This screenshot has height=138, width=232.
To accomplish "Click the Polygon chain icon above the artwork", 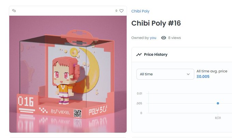I will click(14, 11).
